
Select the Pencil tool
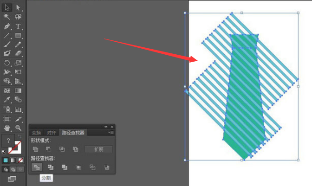click(18, 45)
